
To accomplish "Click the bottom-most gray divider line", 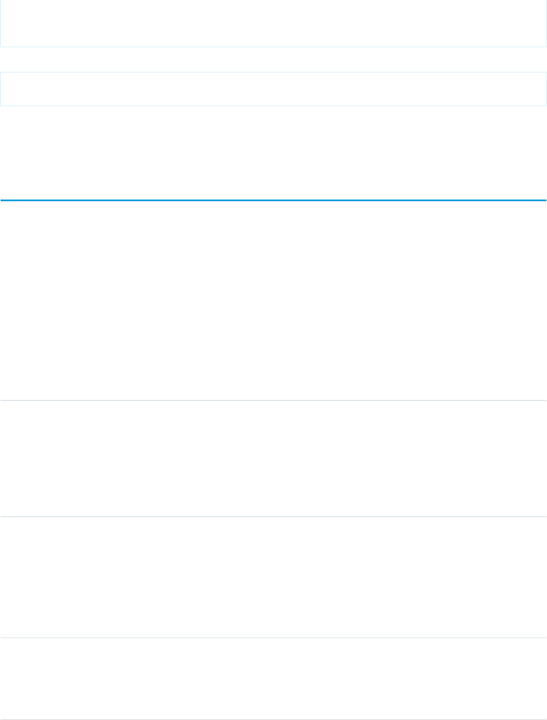I will point(273,719).
